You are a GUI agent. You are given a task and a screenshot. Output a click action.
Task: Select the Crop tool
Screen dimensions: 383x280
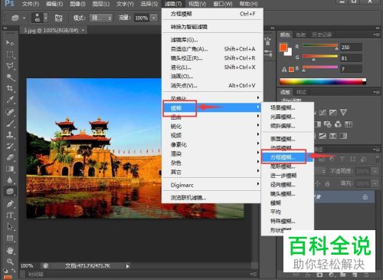pyautogui.click(x=10, y=88)
